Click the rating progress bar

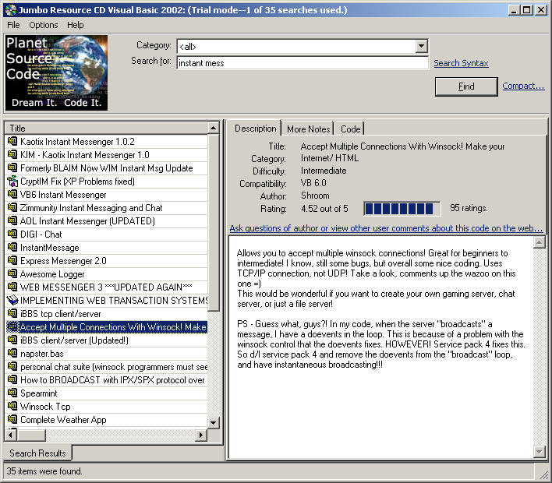coord(402,209)
